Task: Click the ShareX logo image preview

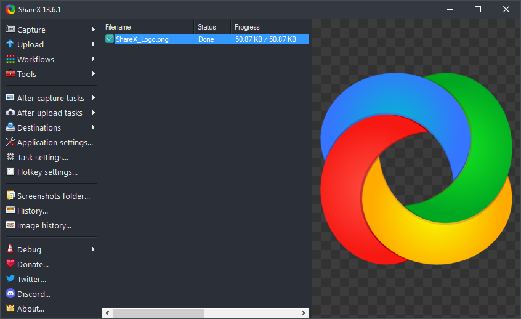Action: pyautogui.click(x=416, y=168)
